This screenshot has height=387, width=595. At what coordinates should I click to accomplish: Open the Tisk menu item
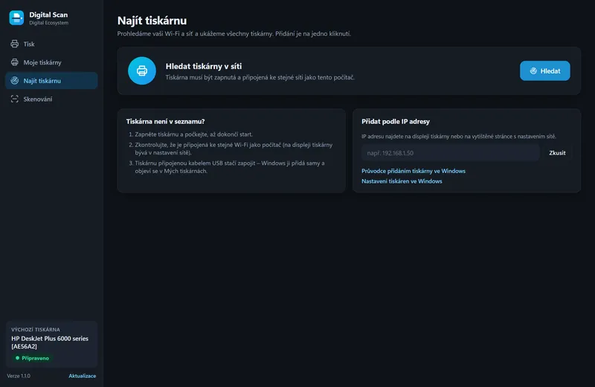[51, 44]
